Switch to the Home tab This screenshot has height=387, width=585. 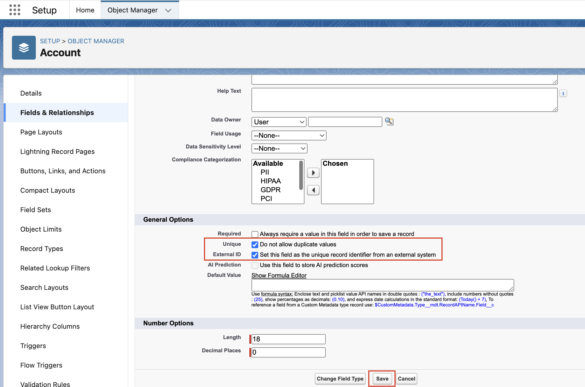[85, 10]
